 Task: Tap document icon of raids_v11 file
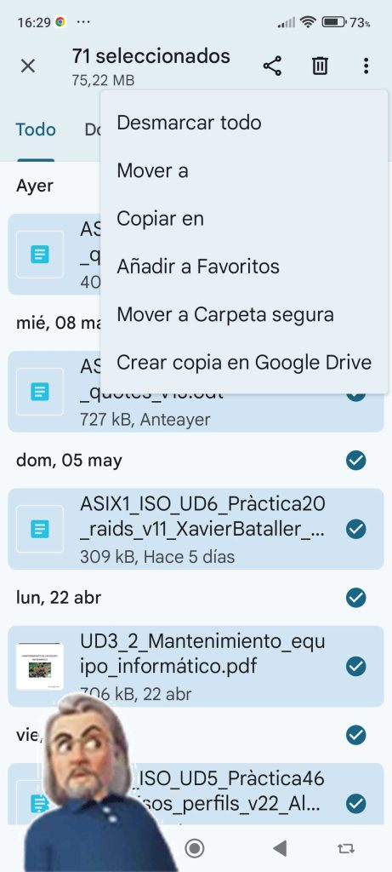[x=39, y=529]
